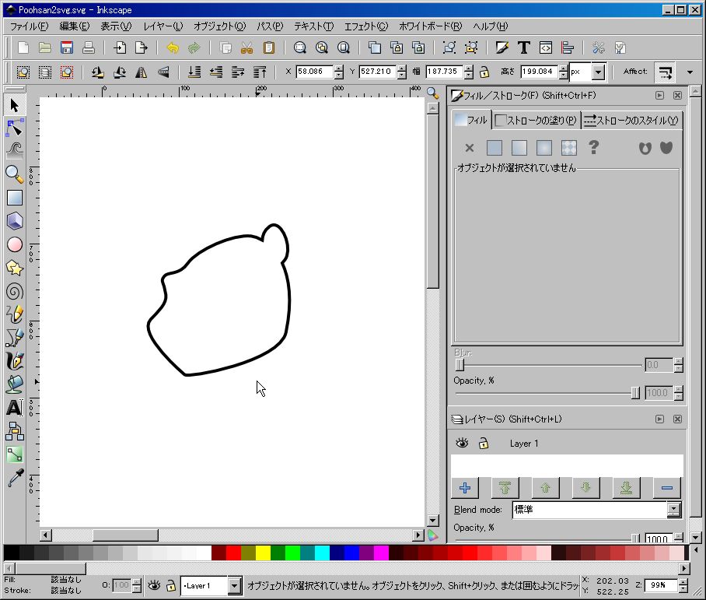Click the add new layer plus button
This screenshot has width=706, height=600.
465,488
